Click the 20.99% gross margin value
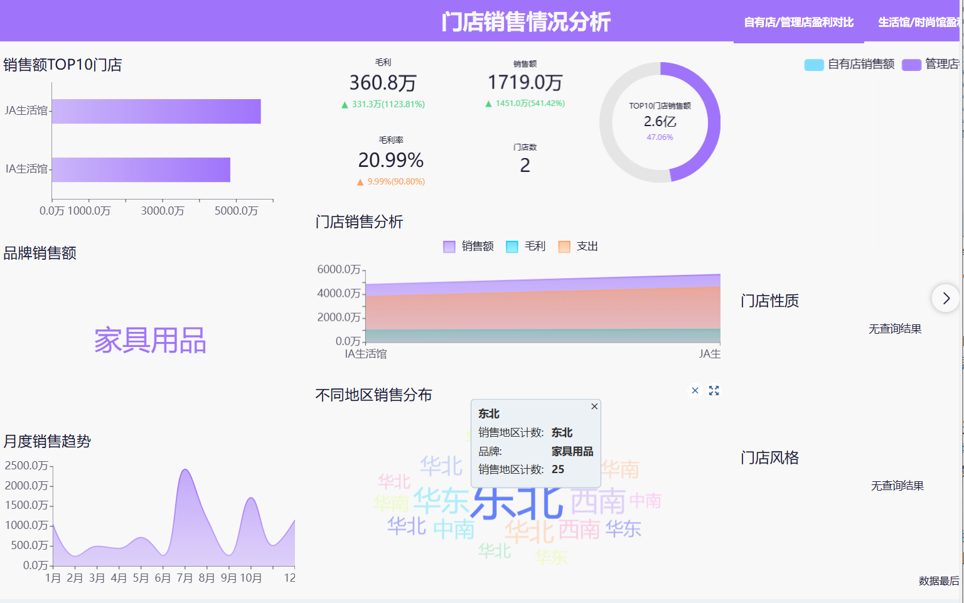964x603 pixels. click(x=391, y=160)
